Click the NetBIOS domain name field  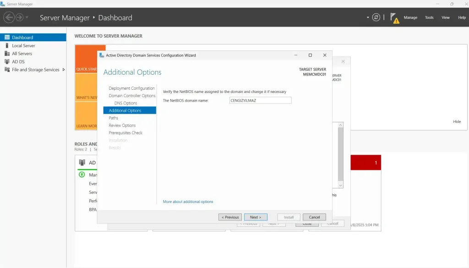[x=260, y=100]
